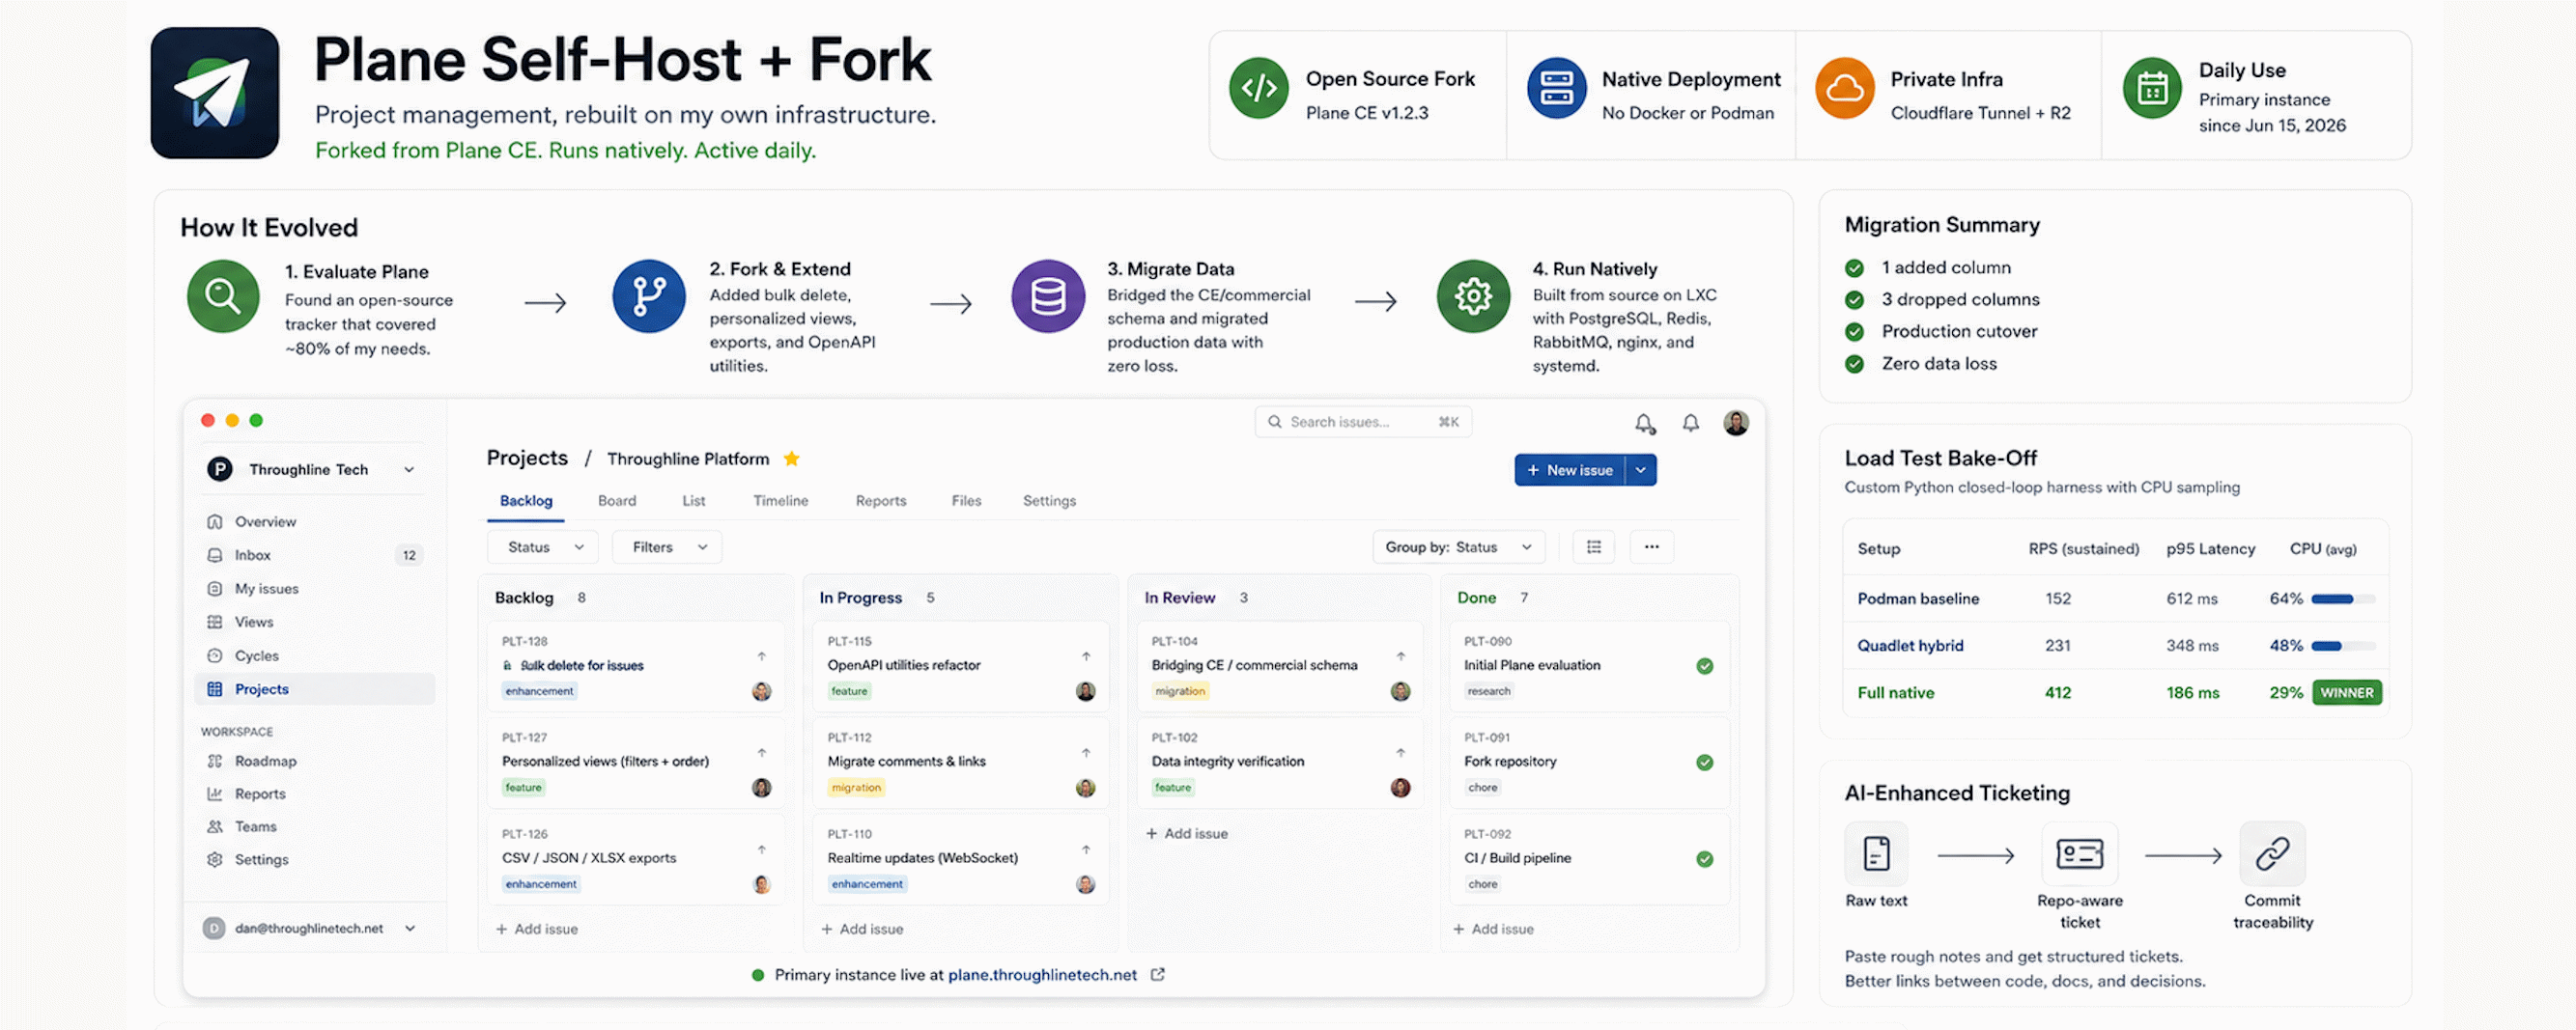Toggle the favorite star for Throughline Platform

pos(791,459)
